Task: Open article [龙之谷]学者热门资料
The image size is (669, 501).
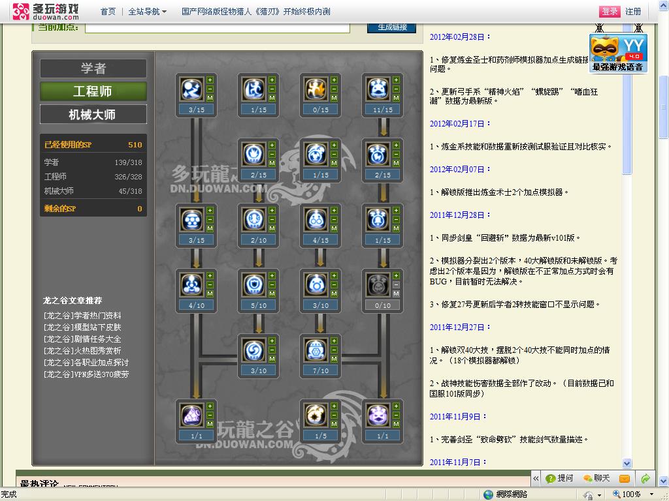Action: click(82, 316)
